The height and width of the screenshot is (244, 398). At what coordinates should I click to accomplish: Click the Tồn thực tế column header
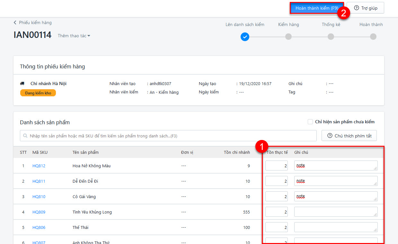[x=277, y=152]
